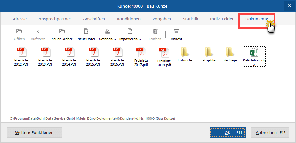Open the Konditionen tab
The height and width of the screenshot is (143, 296).
pos(129,19)
